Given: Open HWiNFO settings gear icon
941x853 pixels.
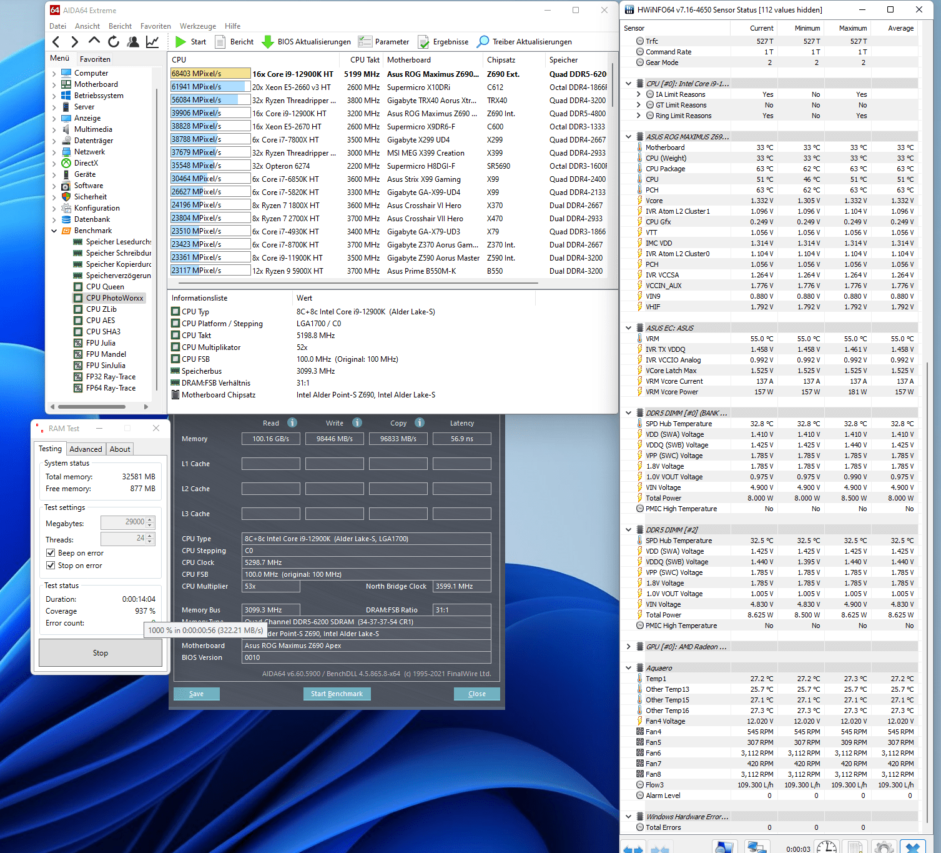Looking at the screenshot, I should (x=884, y=847).
